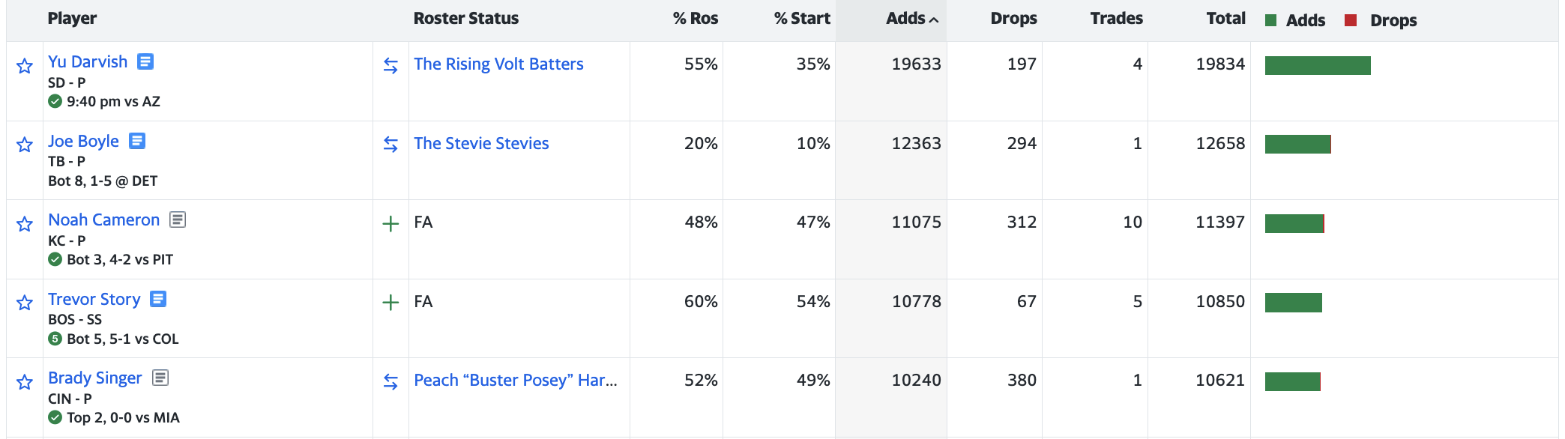1565x439 pixels.
Task: Open The Rising Volt Batters team link
Action: 498,64
